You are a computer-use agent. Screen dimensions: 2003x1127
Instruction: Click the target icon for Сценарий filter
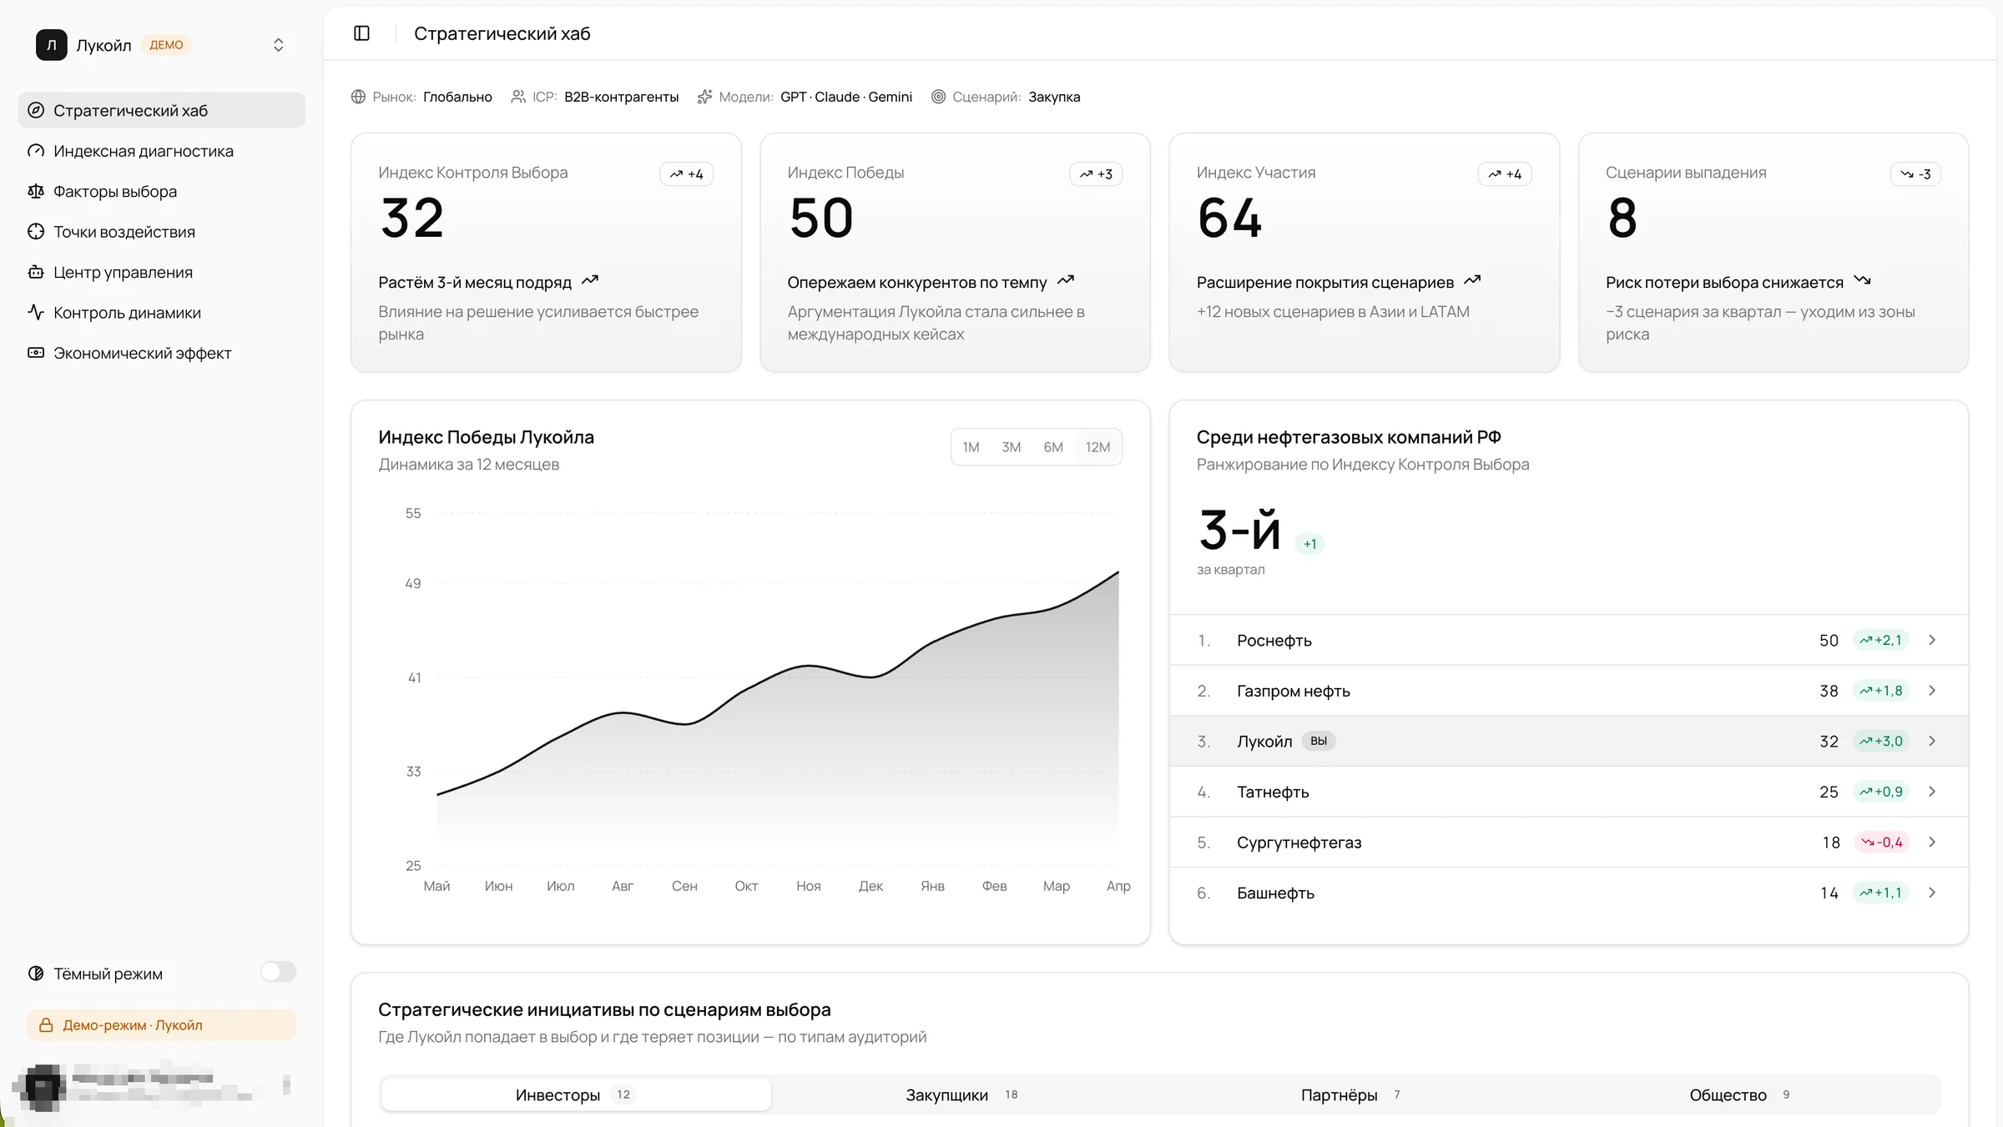point(939,97)
